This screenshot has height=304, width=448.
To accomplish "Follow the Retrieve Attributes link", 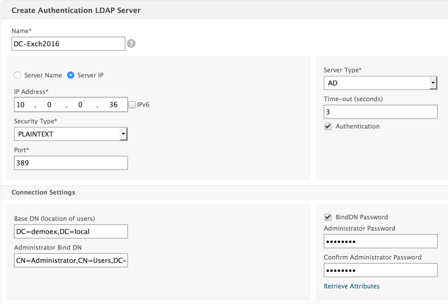I will pyautogui.click(x=351, y=286).
